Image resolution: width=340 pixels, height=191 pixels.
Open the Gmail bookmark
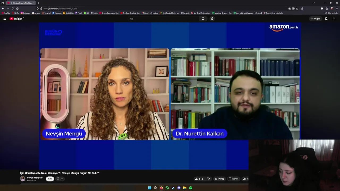click(x=145, y=13)
